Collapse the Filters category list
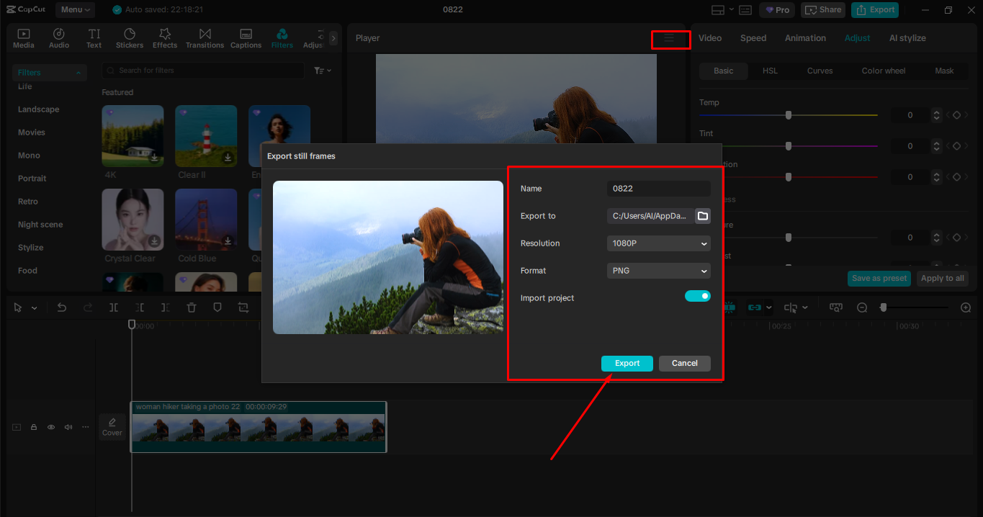 (78, 72)
